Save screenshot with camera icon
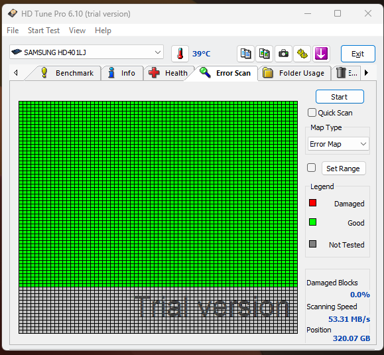Viewport: 384px width, 355px height. [283, 54]
